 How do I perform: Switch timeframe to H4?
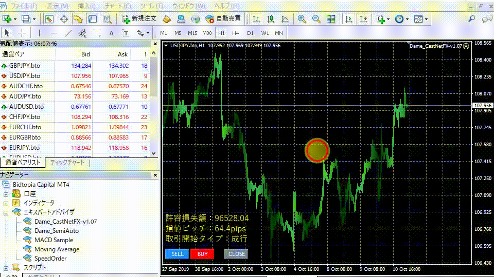(236, 33)
